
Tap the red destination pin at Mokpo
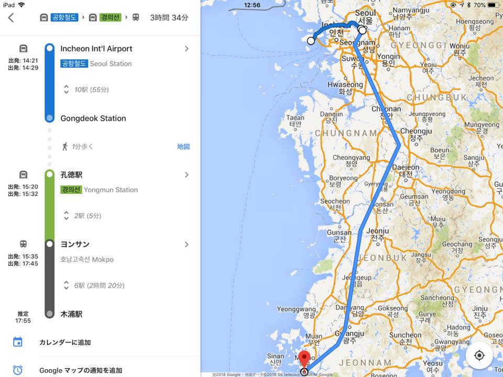point(304,359)
